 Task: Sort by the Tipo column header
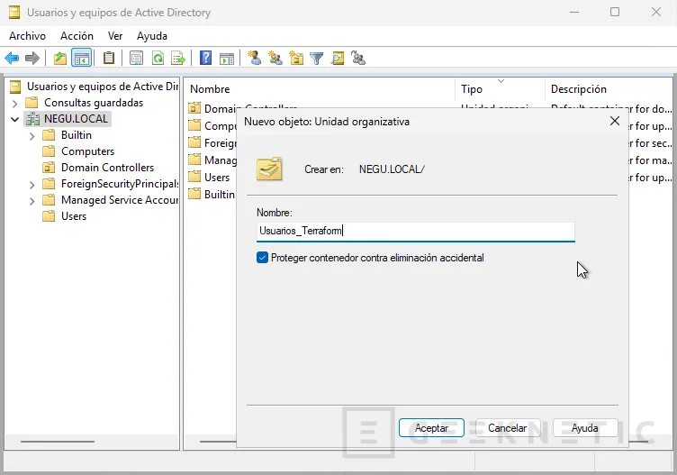coord(500,89)
